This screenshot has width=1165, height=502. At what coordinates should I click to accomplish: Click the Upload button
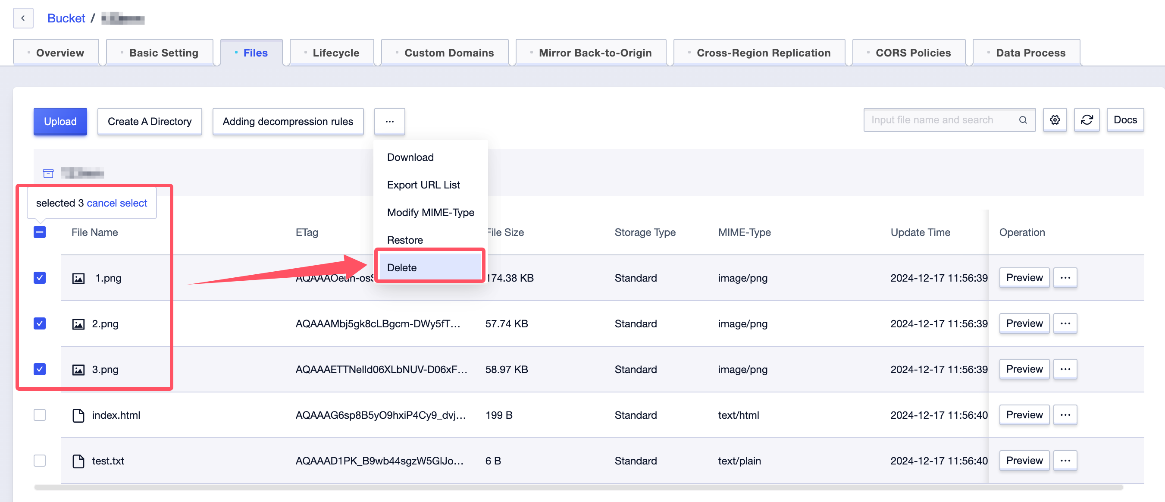click(60, 121)
